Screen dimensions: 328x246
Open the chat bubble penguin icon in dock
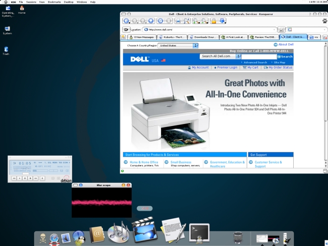click(79, 237)
